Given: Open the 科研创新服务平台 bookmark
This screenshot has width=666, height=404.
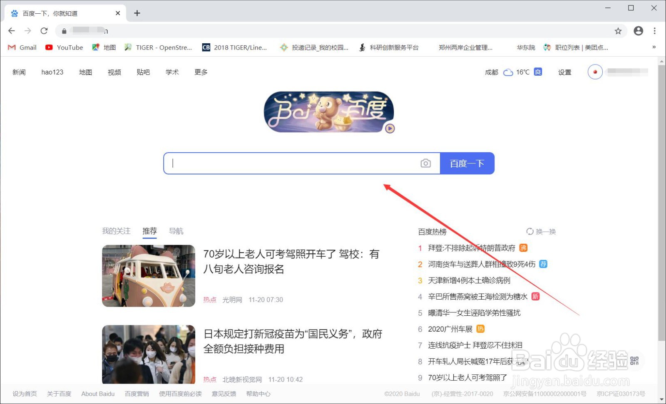Looking at the screenshot, I should (x=389, y=47).
